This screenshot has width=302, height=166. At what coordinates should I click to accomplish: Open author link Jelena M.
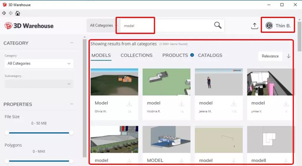(x=205, y=111)
